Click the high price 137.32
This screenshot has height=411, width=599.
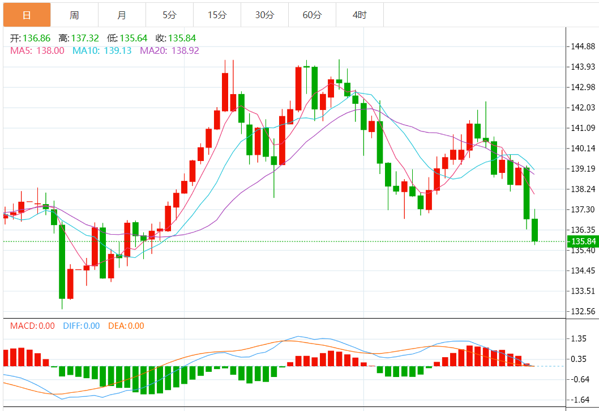[85, 39]
